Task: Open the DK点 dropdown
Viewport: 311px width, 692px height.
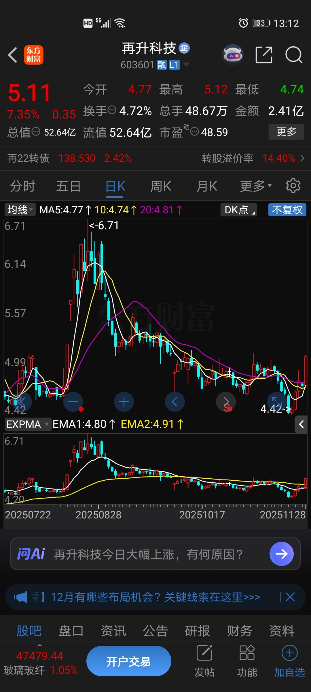Action: tap(239, 210)
